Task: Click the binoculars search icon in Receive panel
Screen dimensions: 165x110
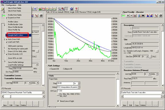Action: (x=143, y=16)
